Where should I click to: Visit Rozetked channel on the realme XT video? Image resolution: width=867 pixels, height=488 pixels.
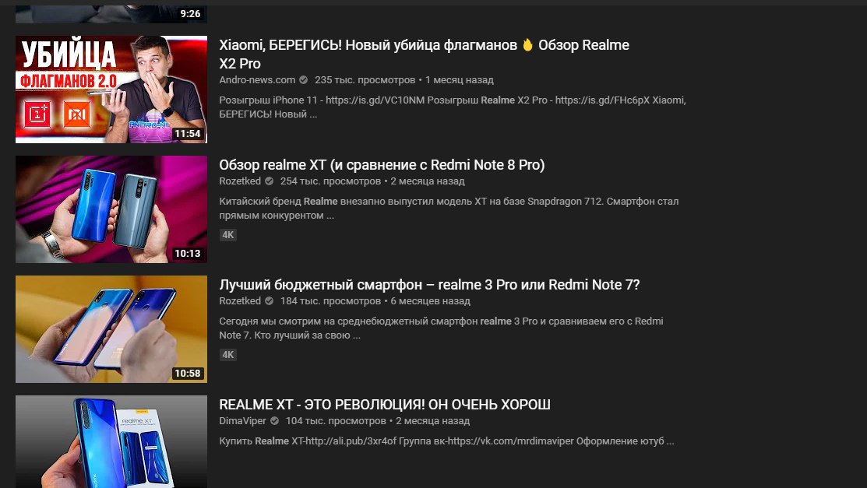240,181
